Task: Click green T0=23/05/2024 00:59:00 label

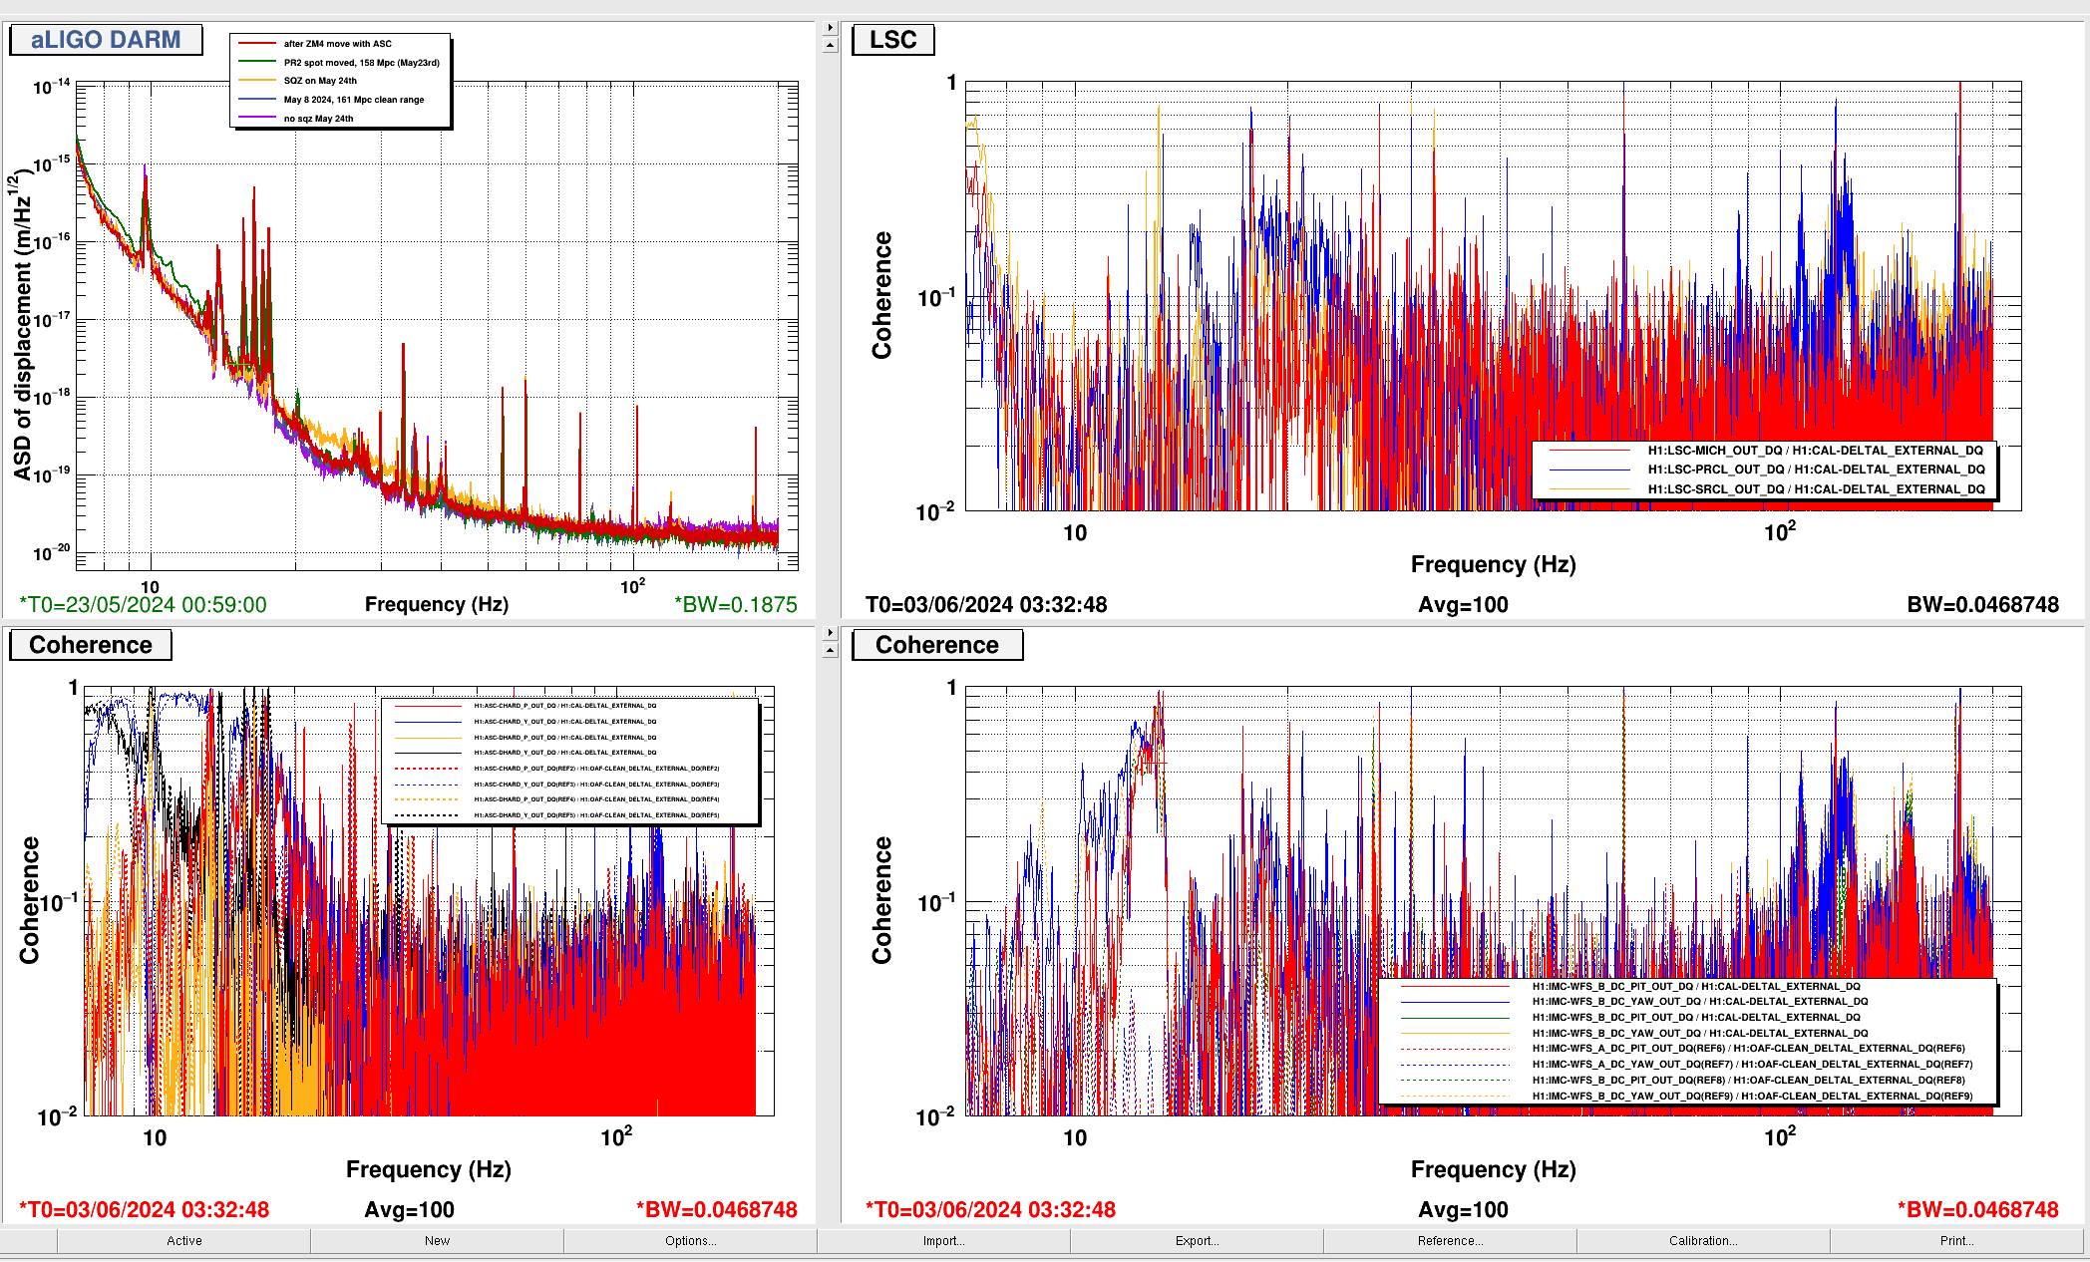Action: click(144, 605)
